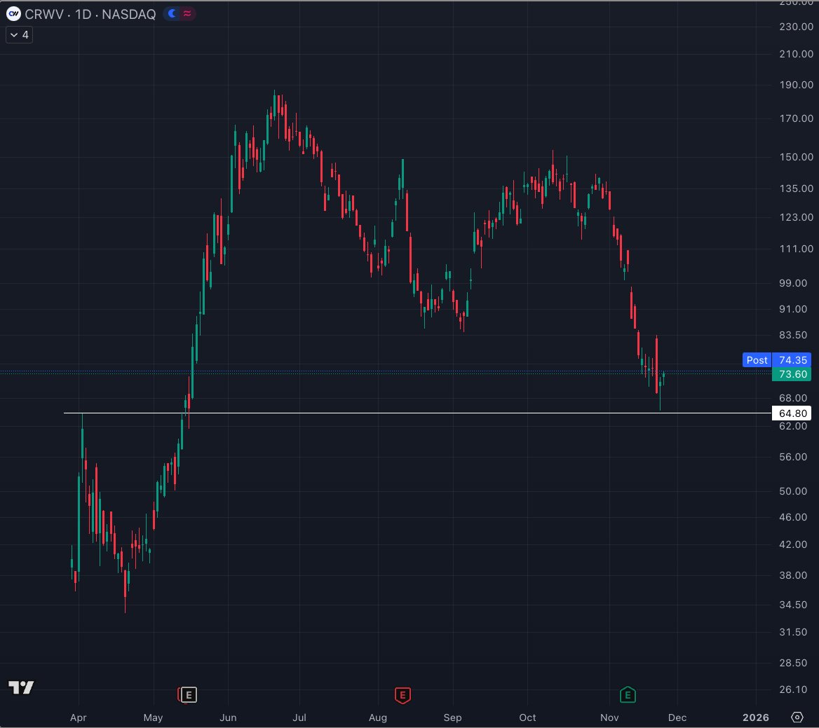Click the 46.00 price scale label
The width and height of the screenshot is (819, 728).
(x=793, y=517)
